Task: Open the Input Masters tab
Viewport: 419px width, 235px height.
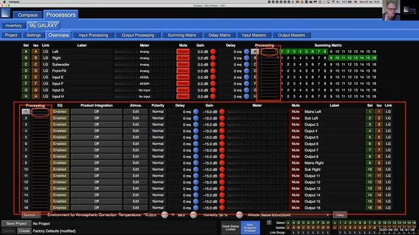Action: (254, 35)
